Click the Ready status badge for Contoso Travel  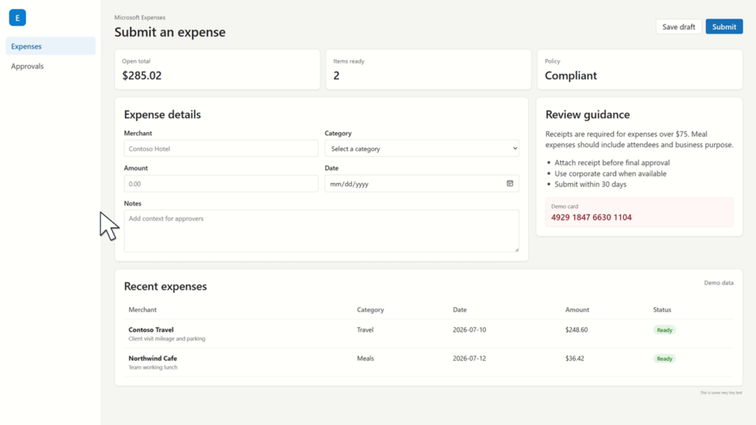(x=664, y=330)
